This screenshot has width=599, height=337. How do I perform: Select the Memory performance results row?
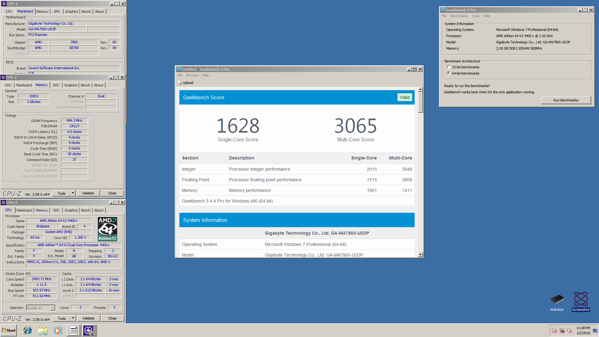(x=297, y=190)
